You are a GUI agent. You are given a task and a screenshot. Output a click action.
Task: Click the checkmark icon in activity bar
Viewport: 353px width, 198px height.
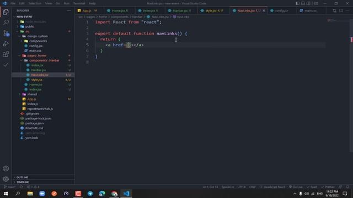point(6,65)
